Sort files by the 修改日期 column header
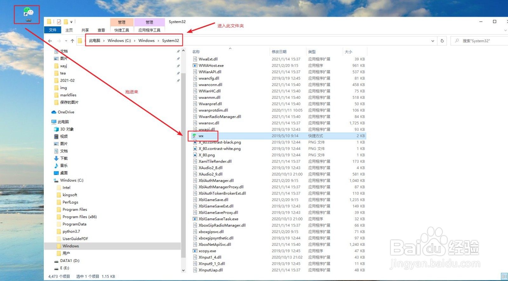The image size is (508, 281). (288, 52)
